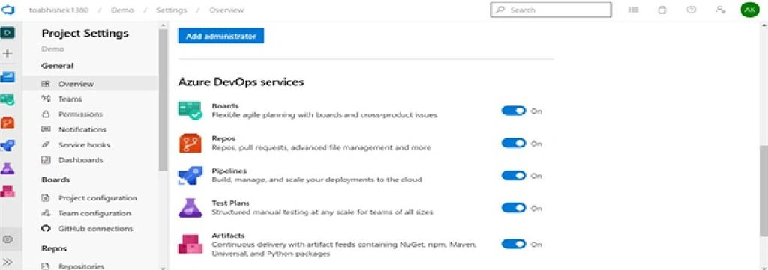Click the plus icon to add new
Image resolution: width=768 pixels, height=270 pixels.
point(7,54)
